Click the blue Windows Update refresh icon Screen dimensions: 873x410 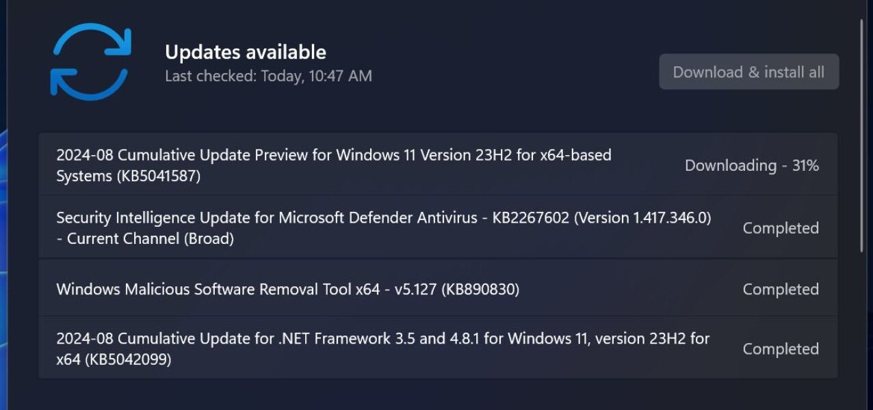[x=90, y=60]
